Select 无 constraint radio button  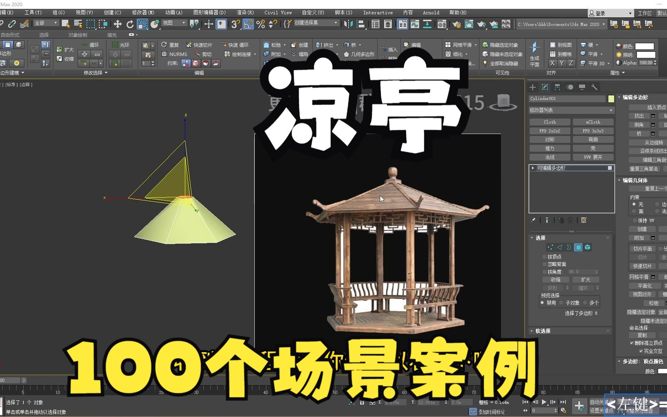pos(634,204)
